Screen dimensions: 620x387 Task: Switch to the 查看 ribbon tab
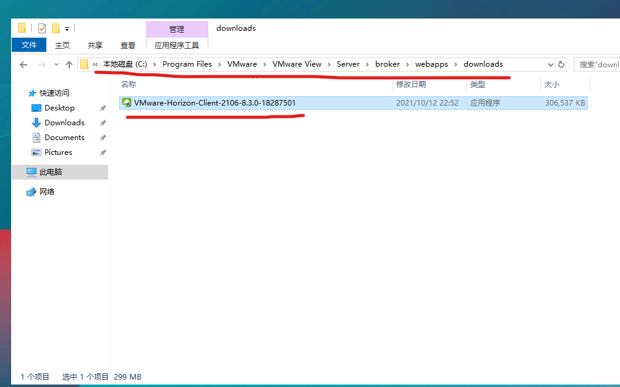tap(128, 46)
